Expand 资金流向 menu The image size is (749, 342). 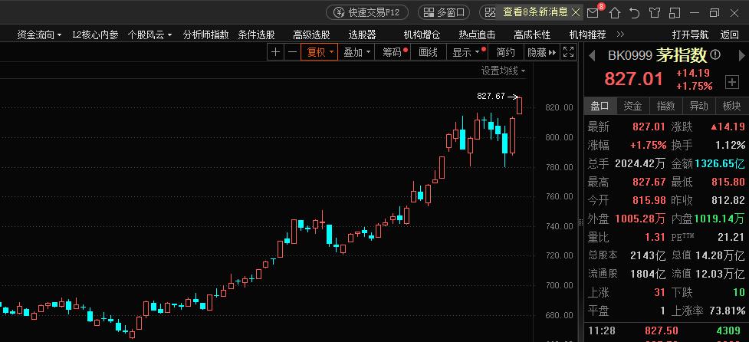[x=39, y=35]
